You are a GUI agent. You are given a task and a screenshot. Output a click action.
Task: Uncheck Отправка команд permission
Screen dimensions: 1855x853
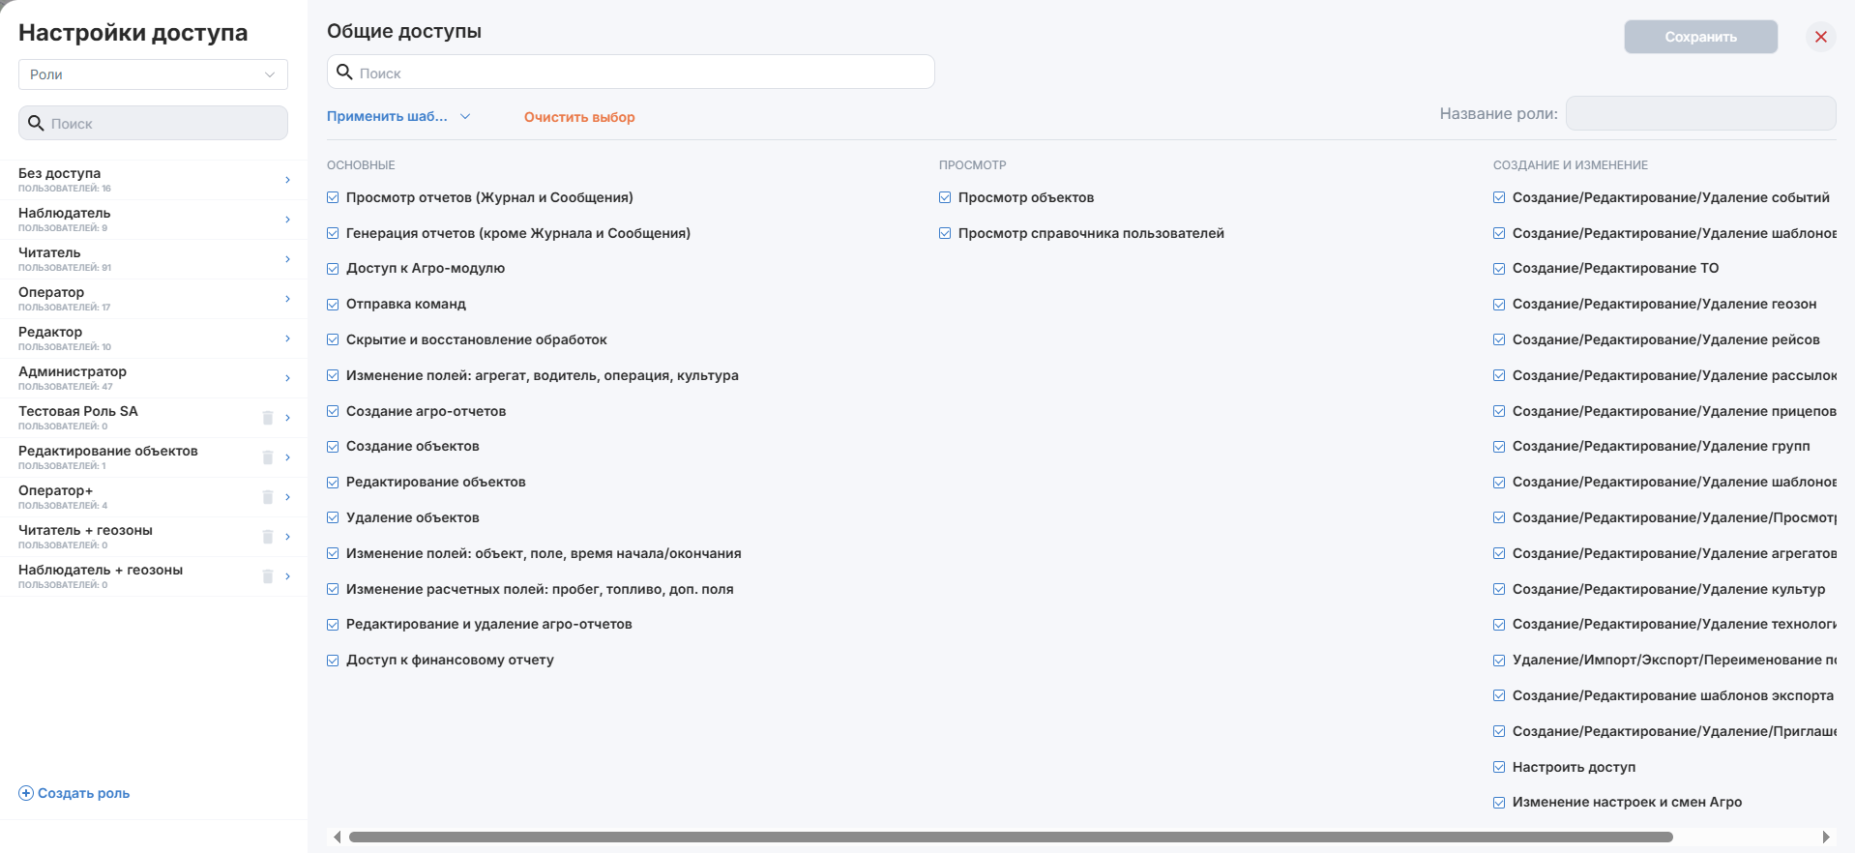point(333,305)
